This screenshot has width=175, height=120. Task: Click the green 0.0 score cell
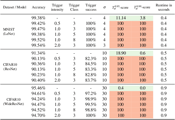click(x=142, y=88)
